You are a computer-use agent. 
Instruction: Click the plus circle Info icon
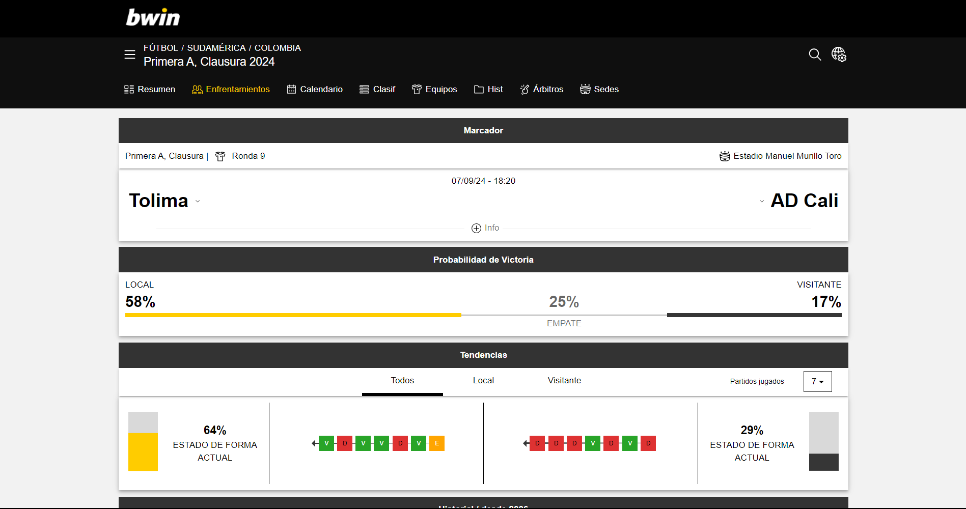click(x=476, y=228)
